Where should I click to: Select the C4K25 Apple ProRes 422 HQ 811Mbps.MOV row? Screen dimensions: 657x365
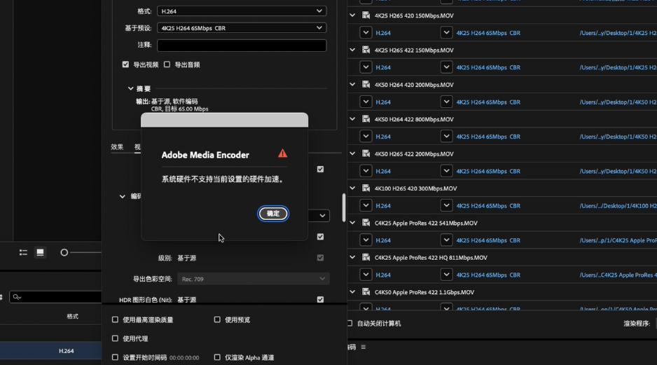click(502, 258)
